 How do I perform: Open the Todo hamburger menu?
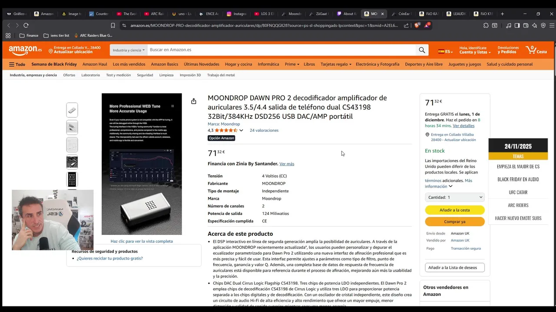click(x=17, y=64)
